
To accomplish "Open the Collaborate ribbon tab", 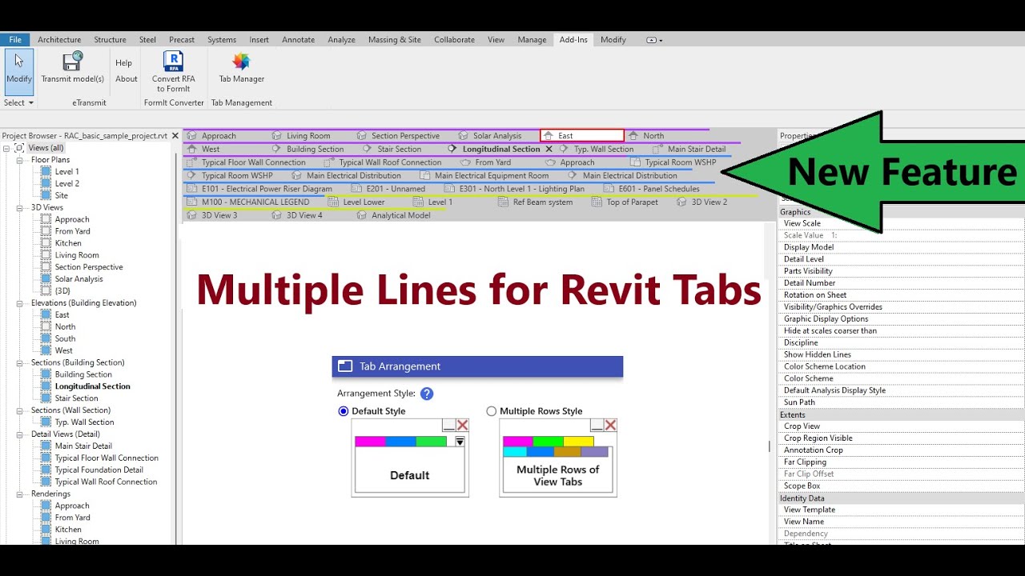I will pos(454,40).
